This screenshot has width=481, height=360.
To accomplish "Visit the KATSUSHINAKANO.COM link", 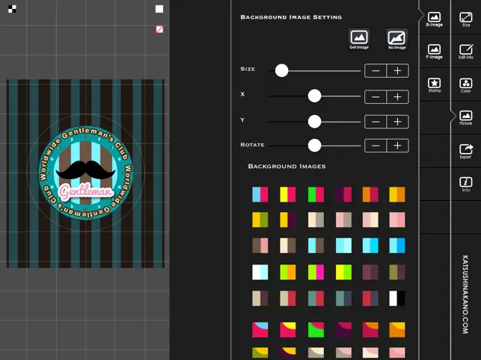I will click(x=465, y=294).
